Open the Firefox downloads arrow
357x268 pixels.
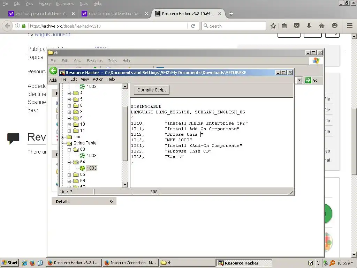pos(309,26)
